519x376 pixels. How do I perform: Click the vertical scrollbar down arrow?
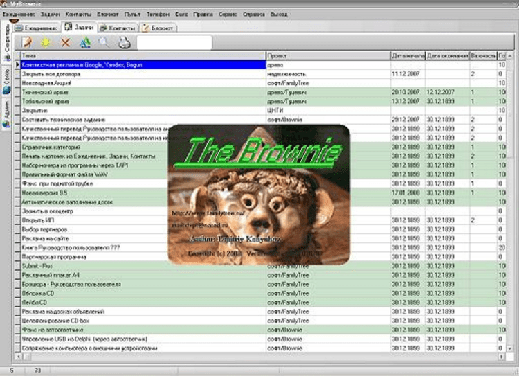pyautogui.click(x=510, y=348)
